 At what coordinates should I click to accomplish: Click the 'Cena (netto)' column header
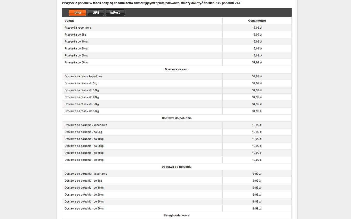tap(257, 21)
